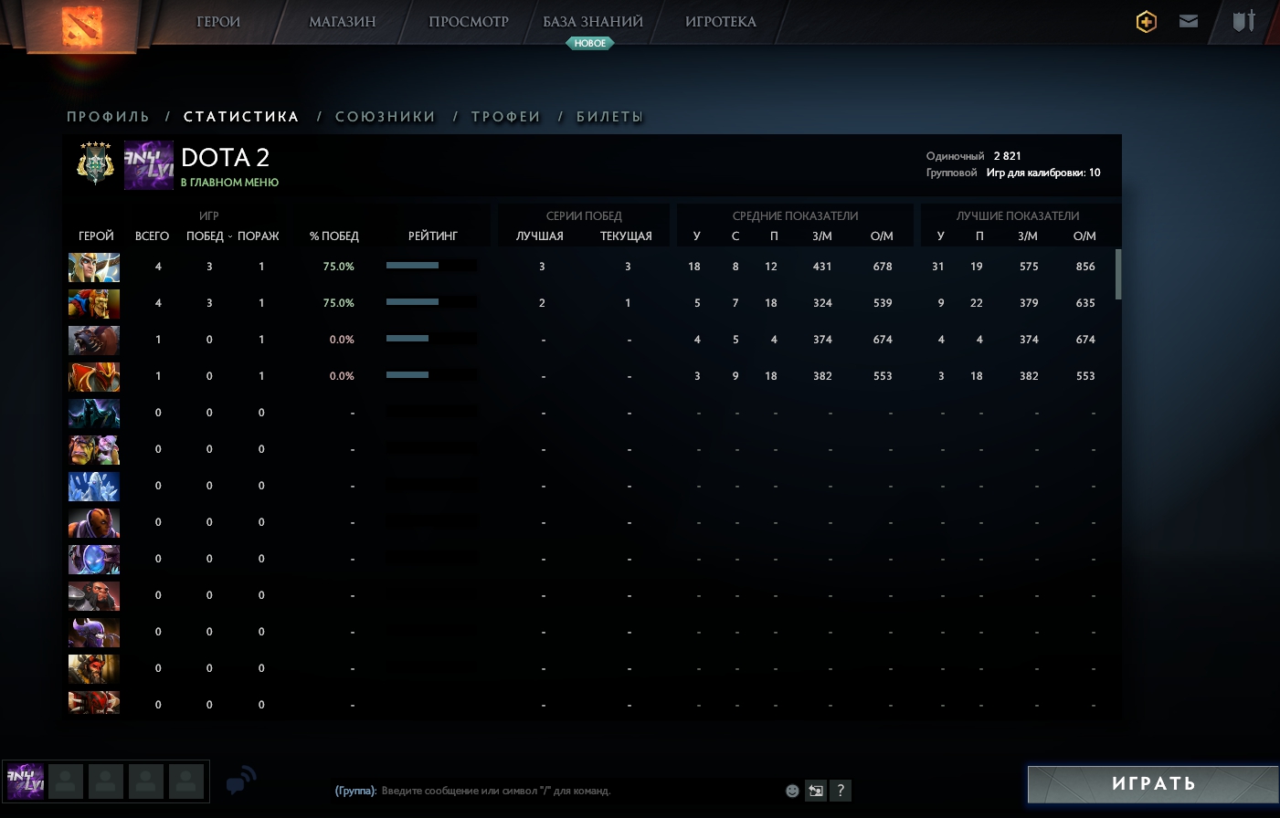This screenshot has width=1280, height=818.
Task: Click the rating bar in the Ursa row
Action: pyautogui.click(x=431, y=339)
